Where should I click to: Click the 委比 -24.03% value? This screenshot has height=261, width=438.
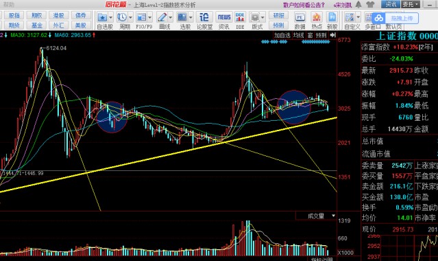pyautogui.click(x=401, y=59)
